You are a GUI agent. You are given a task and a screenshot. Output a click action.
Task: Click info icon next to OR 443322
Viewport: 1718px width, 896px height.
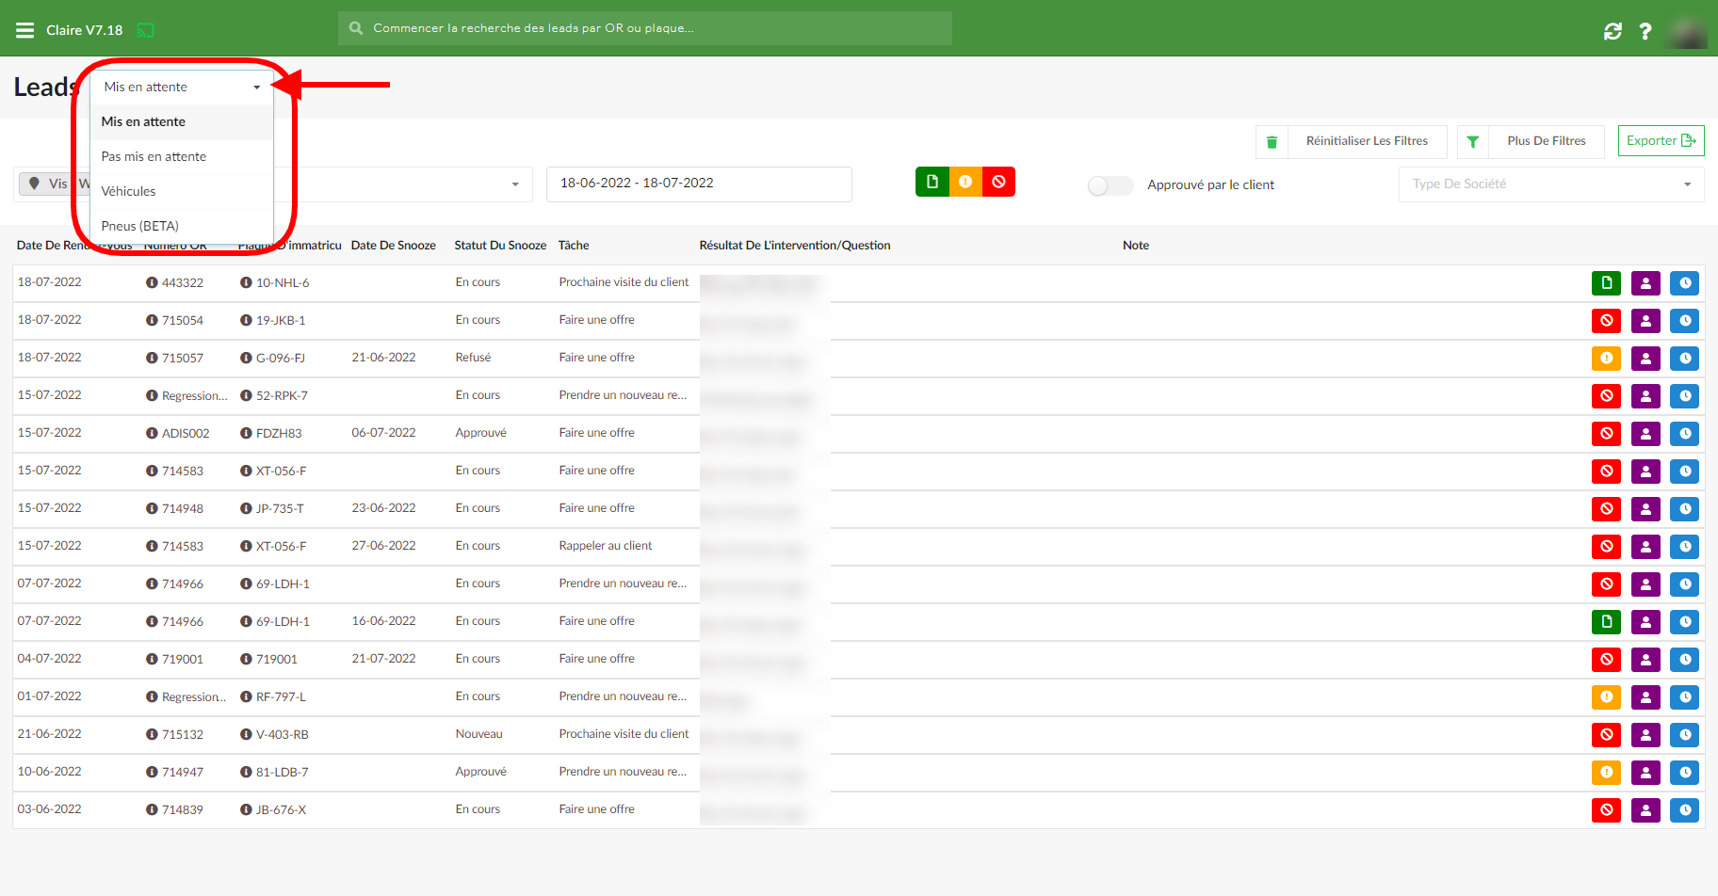tap(152, 282)
